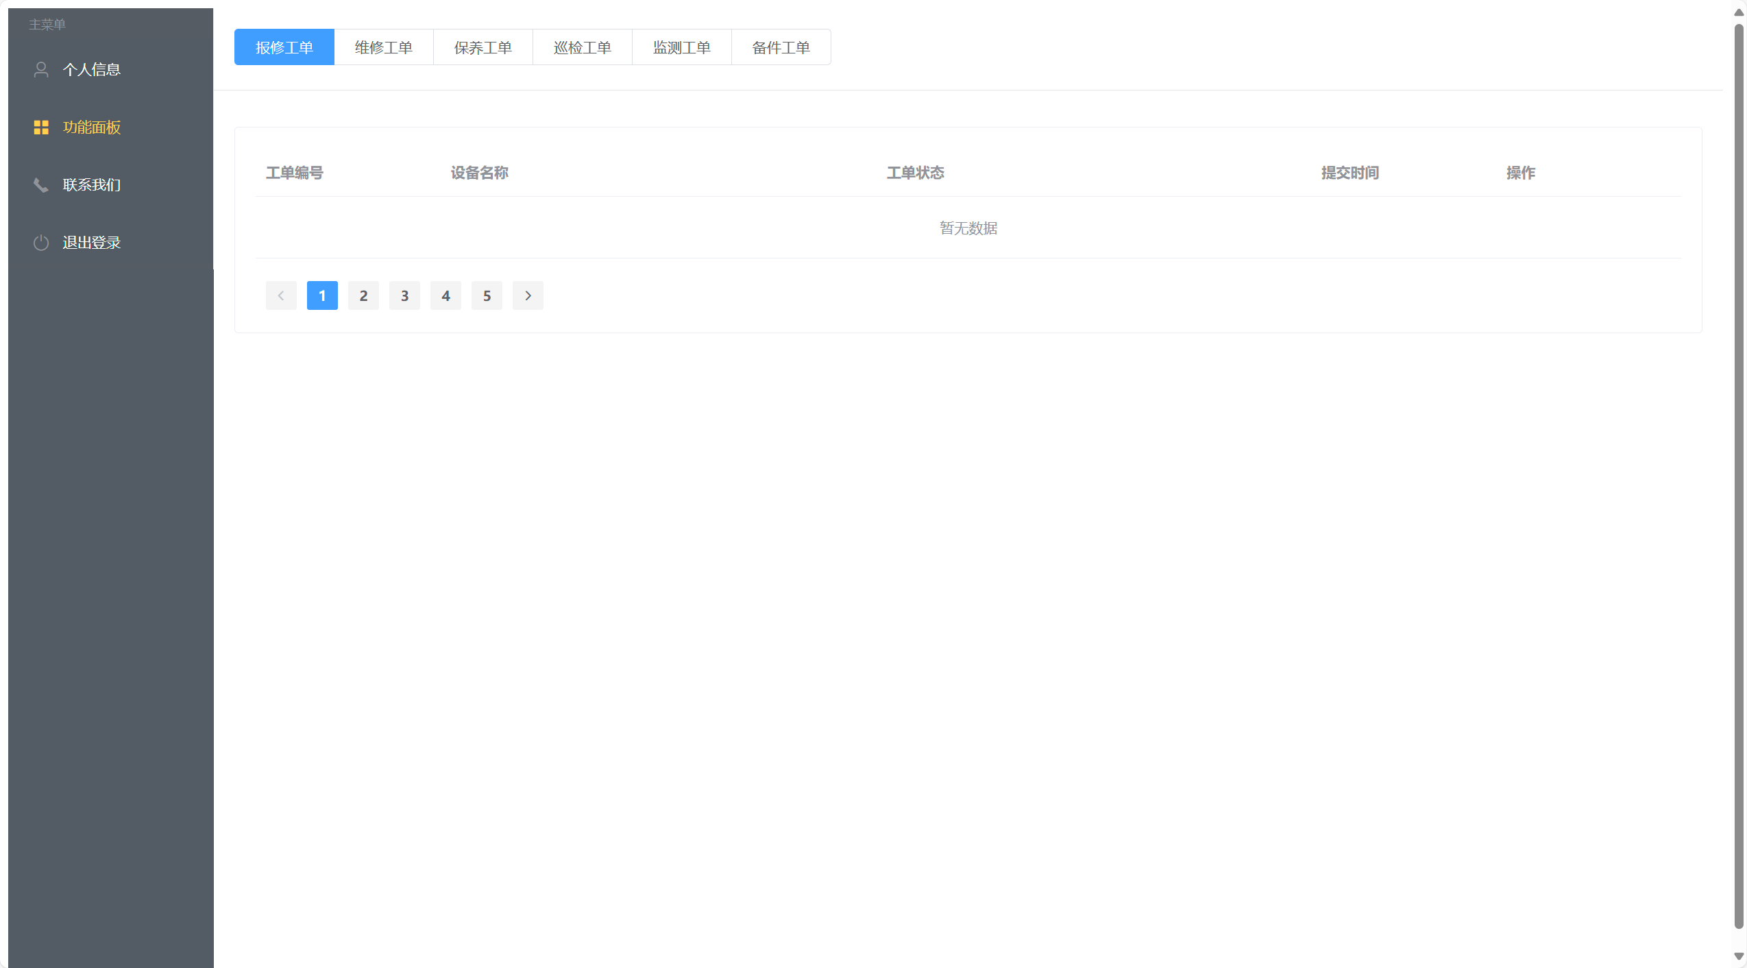The width and height of the screenshot is (1747, 968).
Task: Open the 保养工单 tab
Action: pos(482,47)
